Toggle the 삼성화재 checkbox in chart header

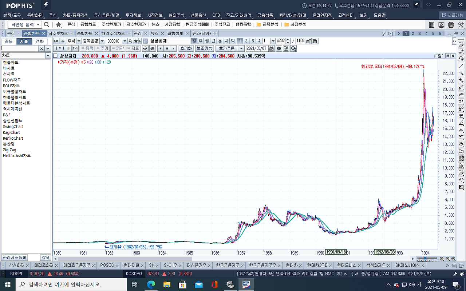[x=55, y=56]
